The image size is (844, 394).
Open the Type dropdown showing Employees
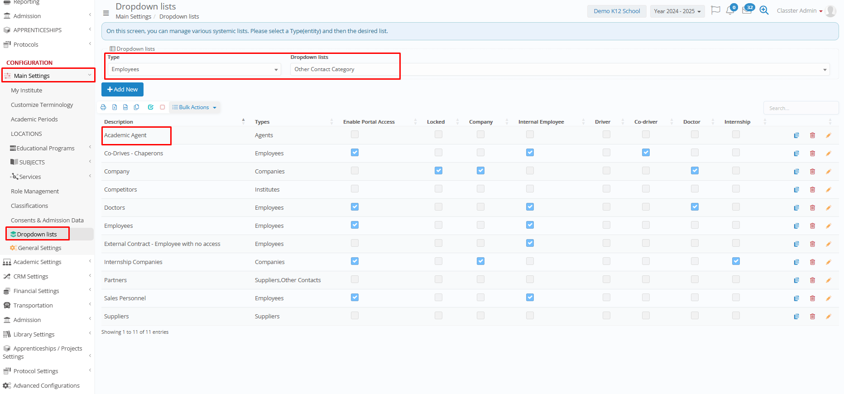click(194, 69)
